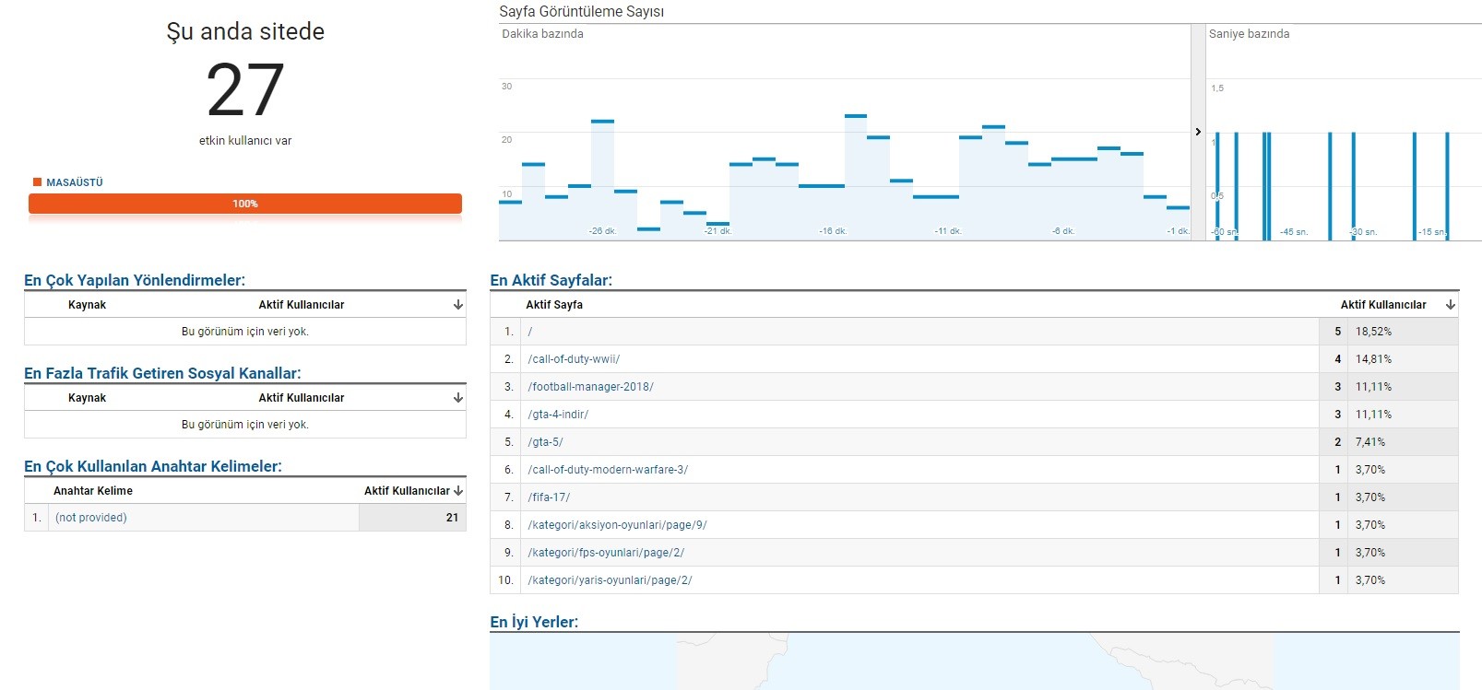
Task: Click the (not provided) keyword entry
Action: pos(91,518)
